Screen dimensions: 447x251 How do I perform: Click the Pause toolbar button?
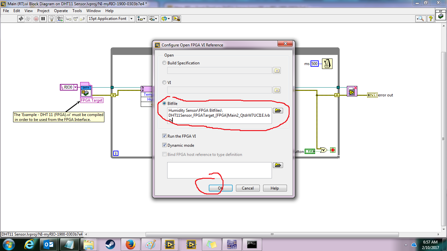[x=44, y=19]
